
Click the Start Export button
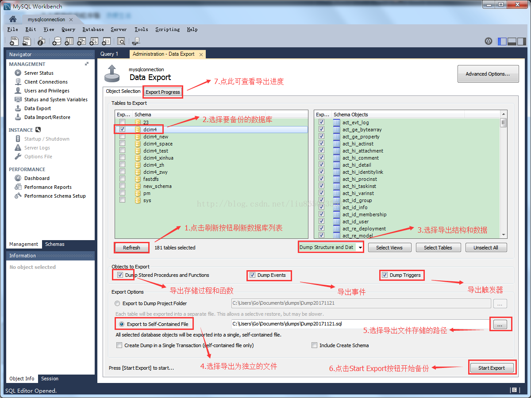(x=492, y=367)
